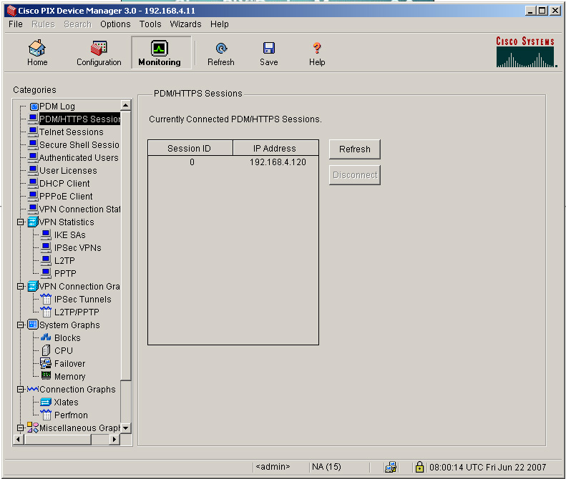Image resolution: width=566 pixels, height=479 pixels.
Task: Select Telnet Sessions in categories tree
Action: (71, 132)
